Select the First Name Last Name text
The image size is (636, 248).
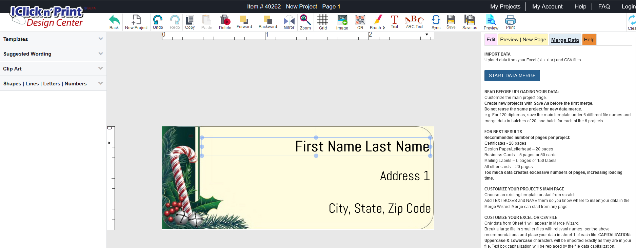(362, 147)
